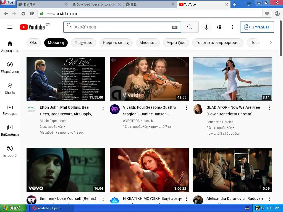
Task: Open the red-haired archer video thumbnail
Action: tap(149, 170)
